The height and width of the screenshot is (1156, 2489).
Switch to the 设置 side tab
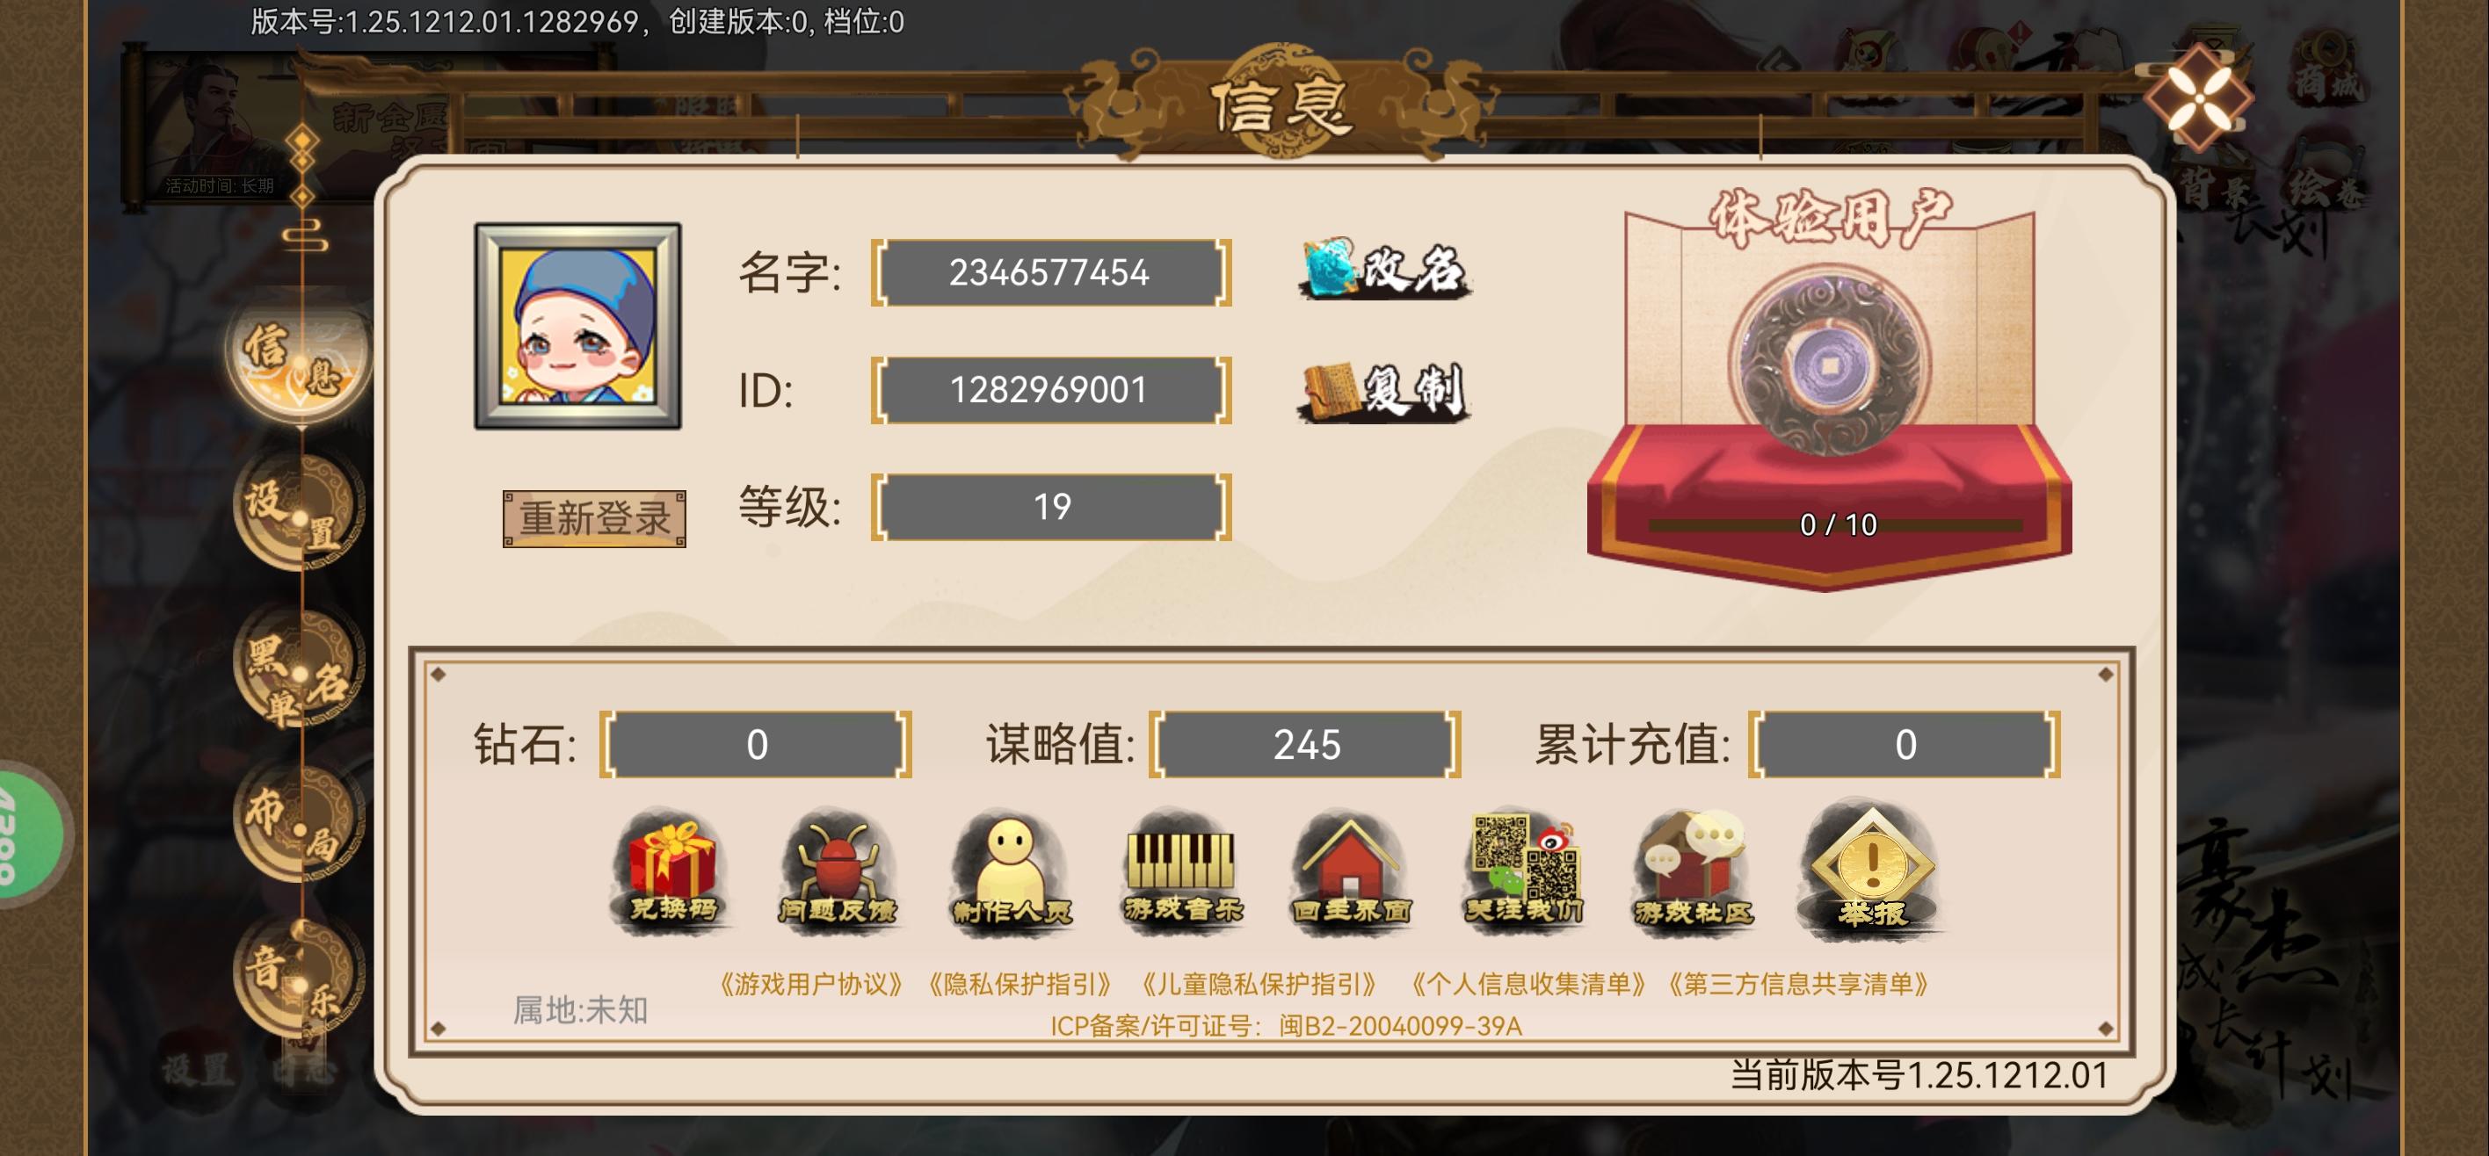click(x=299, y=514)
